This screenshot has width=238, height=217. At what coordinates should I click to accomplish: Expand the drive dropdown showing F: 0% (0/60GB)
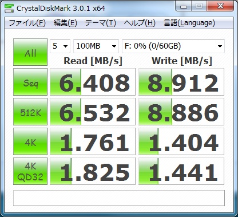coord(173,46)
